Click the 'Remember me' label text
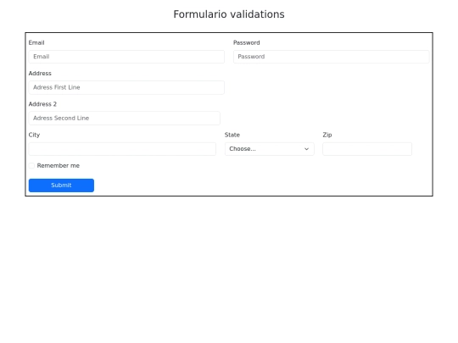458x343 pixels. coord(59,166)
